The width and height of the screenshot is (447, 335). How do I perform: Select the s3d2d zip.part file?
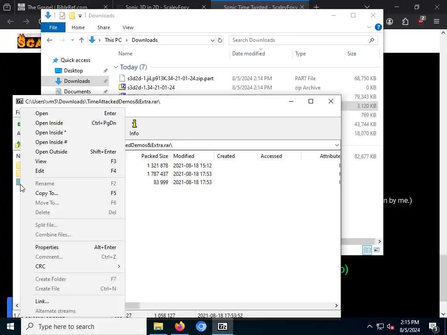(x=170, y=79)
